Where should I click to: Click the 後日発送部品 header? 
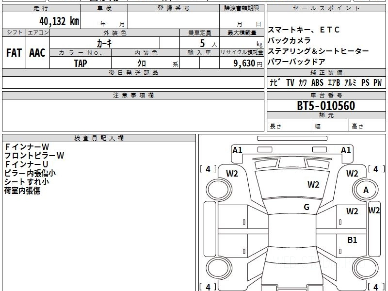133,73
